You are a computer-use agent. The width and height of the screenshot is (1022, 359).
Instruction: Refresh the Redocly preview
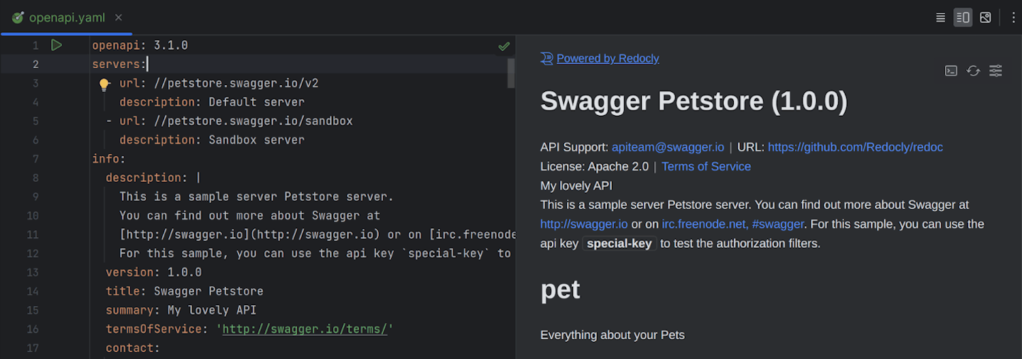[x=973, y=71]
